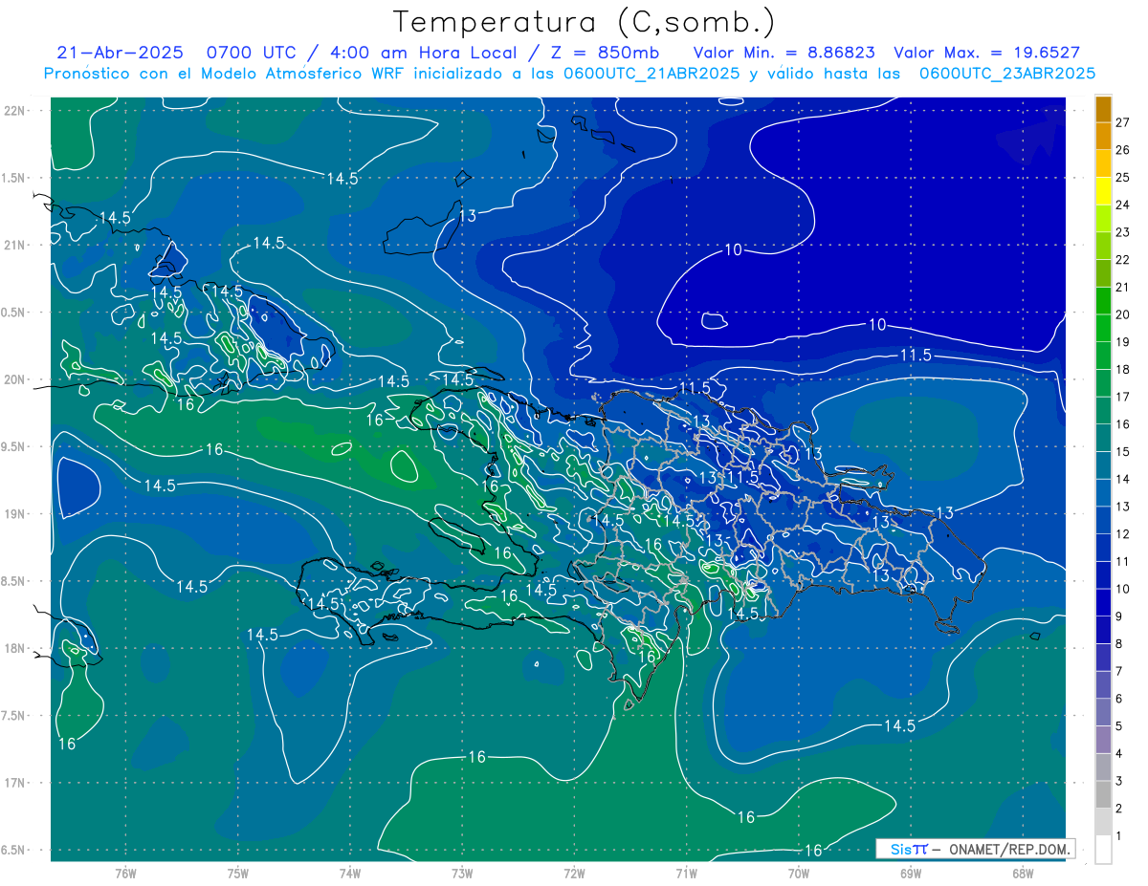Viewport: 1148px width, 886px height.
Task: Click "Modelo Atmósferico WRF" in the subtitle
Action: click(x=300, y=73)
